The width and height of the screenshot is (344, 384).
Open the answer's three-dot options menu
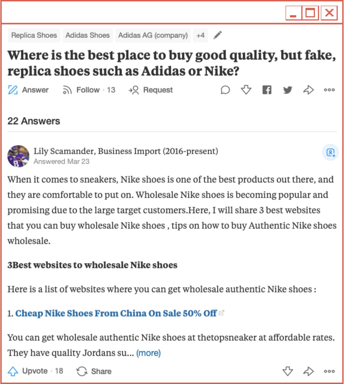tap(329, 371)
